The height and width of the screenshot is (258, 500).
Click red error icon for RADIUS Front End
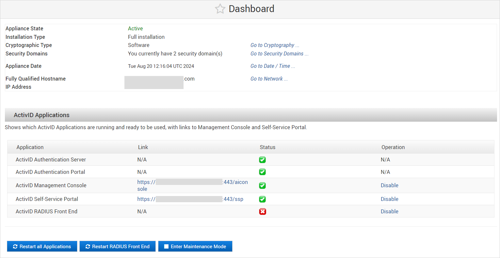point(262,211)
